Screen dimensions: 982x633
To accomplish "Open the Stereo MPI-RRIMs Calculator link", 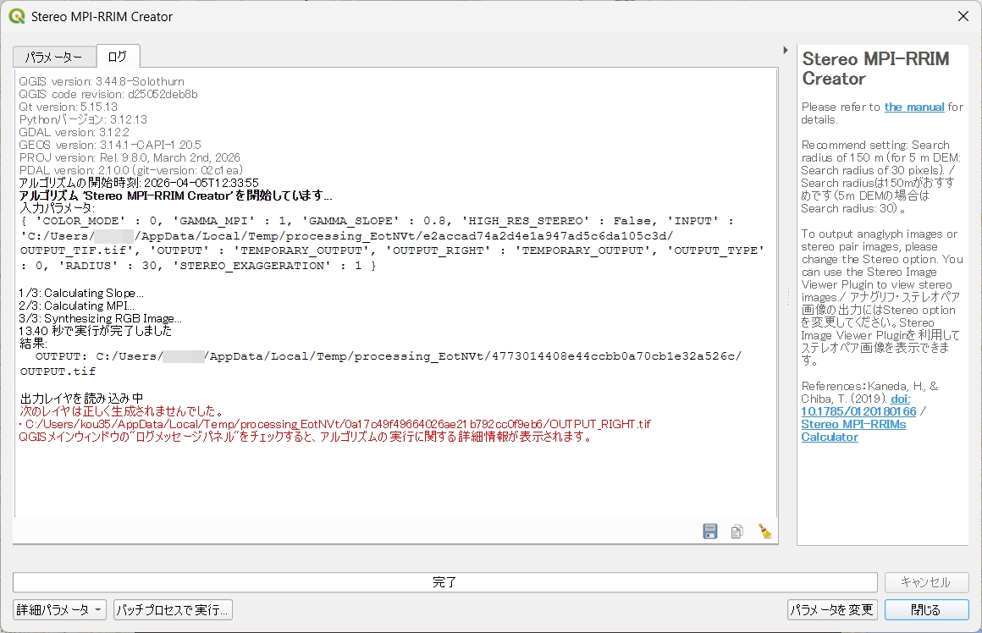I will click(853, 431).
